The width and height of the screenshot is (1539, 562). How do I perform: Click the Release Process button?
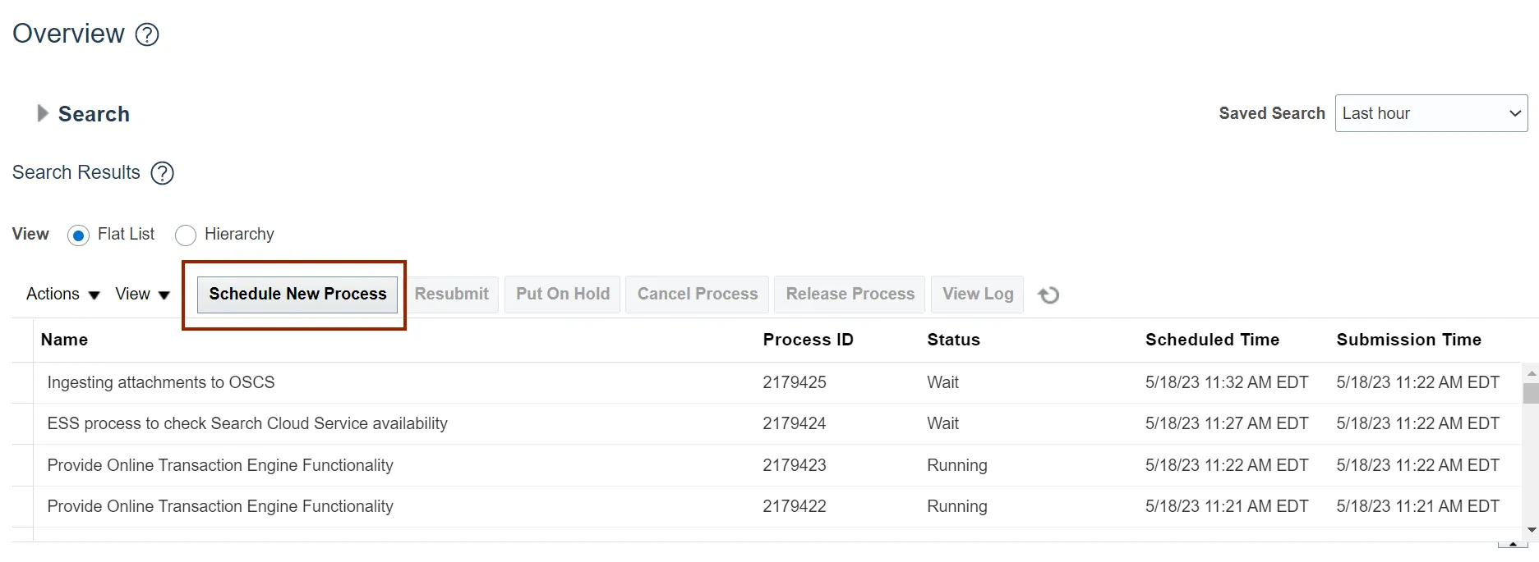coord(850,294)
